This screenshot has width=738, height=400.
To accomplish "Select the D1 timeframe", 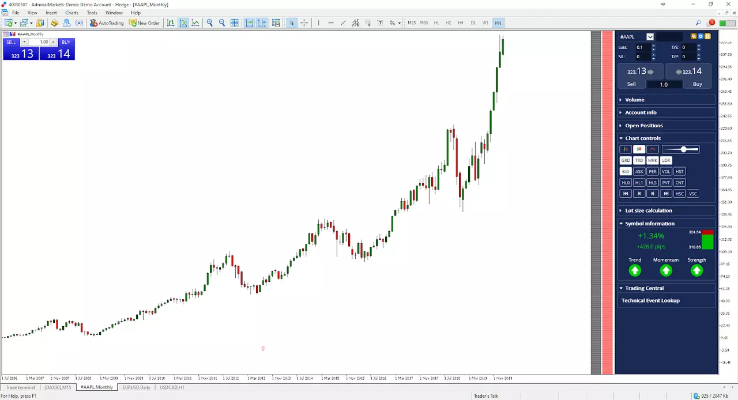I will pyautogui.click(x=473, y=23).
